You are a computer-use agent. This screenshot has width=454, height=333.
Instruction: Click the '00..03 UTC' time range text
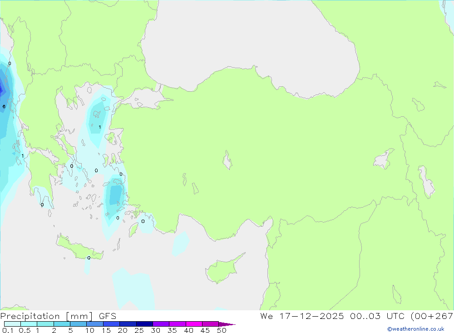click(377, 316)
